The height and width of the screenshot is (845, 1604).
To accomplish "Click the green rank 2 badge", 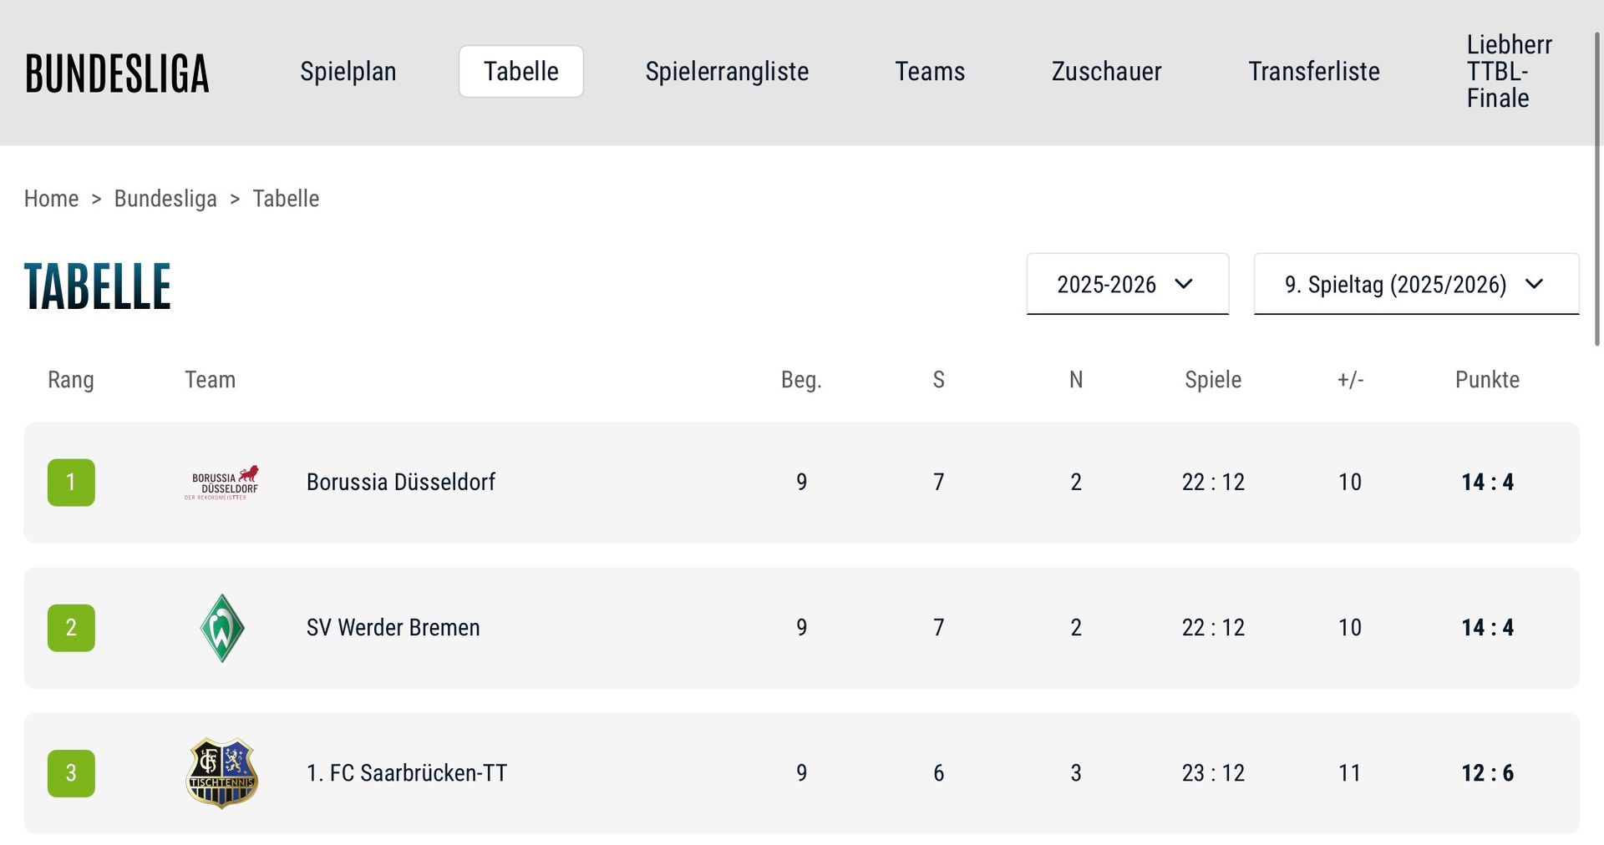I will pos(71,628).
